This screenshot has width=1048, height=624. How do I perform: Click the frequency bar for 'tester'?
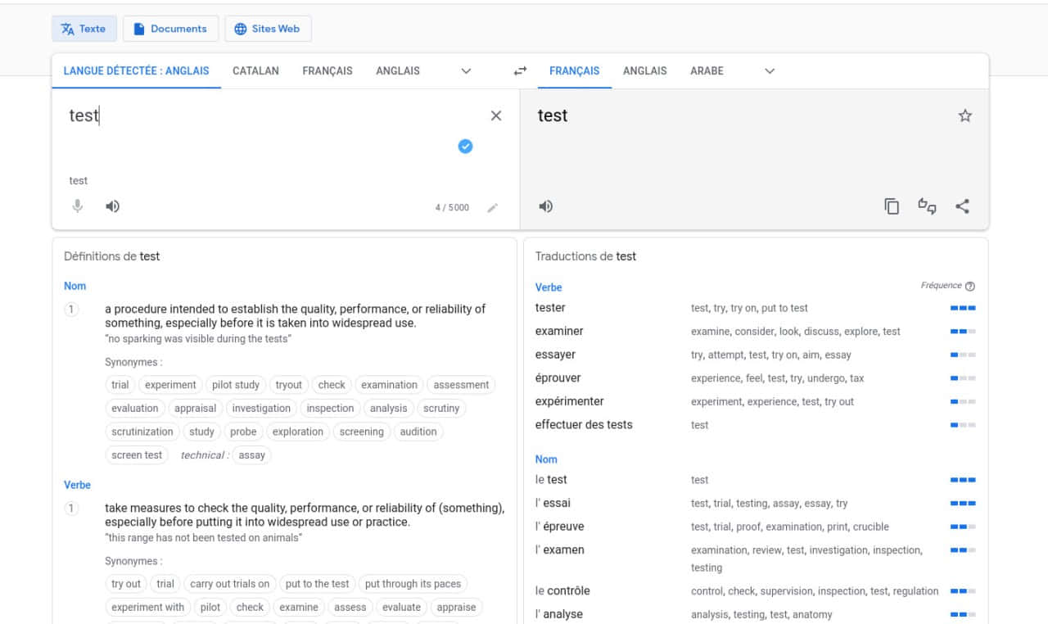963,308
